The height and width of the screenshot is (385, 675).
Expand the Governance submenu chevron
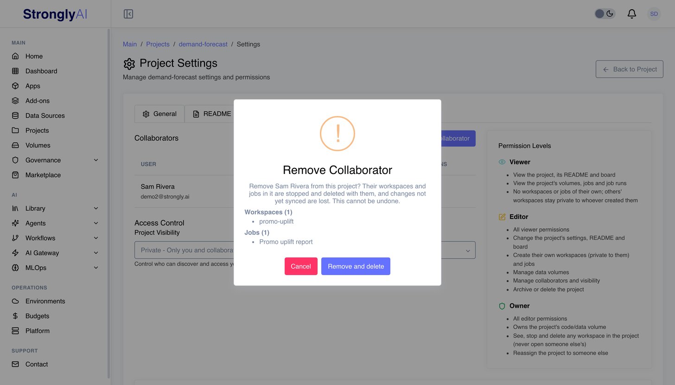(x=96, y=160)
